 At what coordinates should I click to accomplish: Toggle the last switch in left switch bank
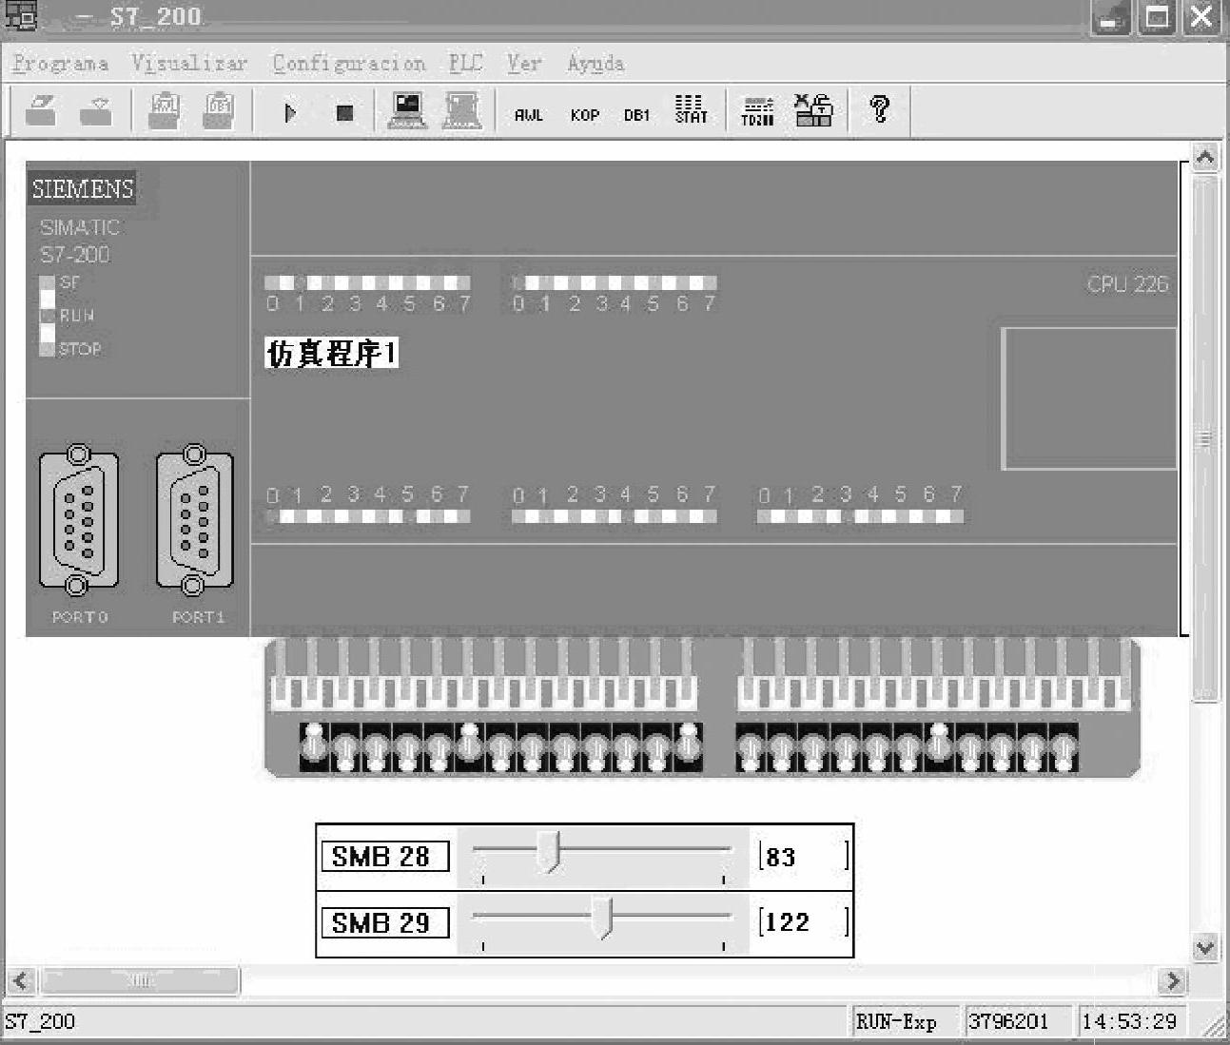689,745
